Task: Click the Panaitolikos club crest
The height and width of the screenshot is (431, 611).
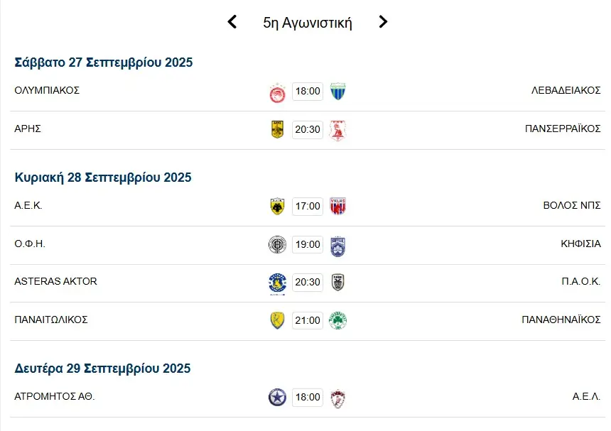Action: 277,321
